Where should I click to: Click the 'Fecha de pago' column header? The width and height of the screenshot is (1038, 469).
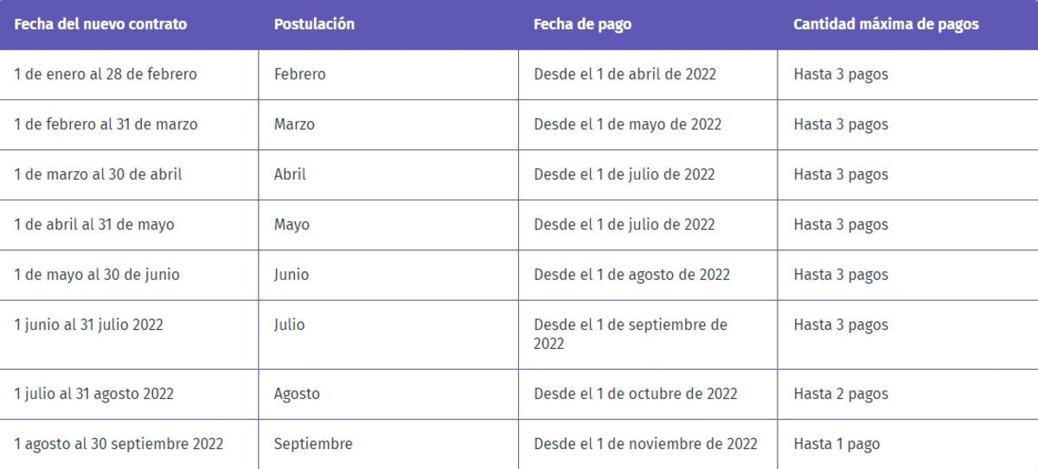pos(582,24)
